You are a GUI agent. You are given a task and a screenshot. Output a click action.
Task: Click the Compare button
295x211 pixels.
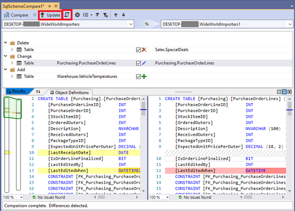[16, 15]
